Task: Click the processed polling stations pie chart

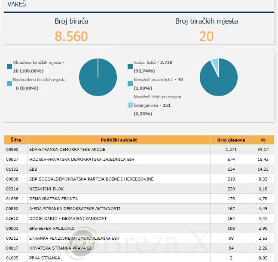Action: coord(98,77)
